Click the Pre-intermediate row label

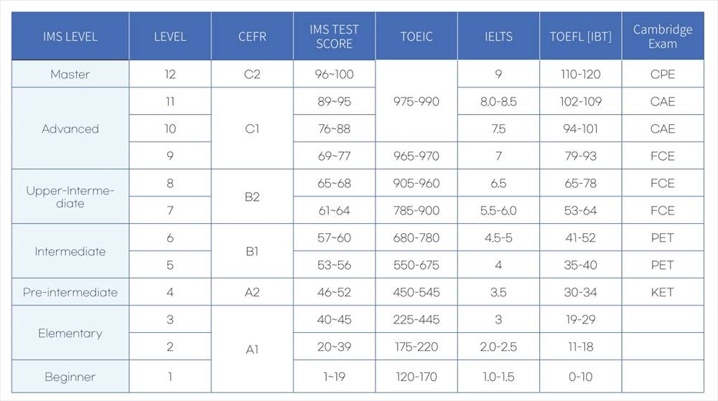pos(70,292)
